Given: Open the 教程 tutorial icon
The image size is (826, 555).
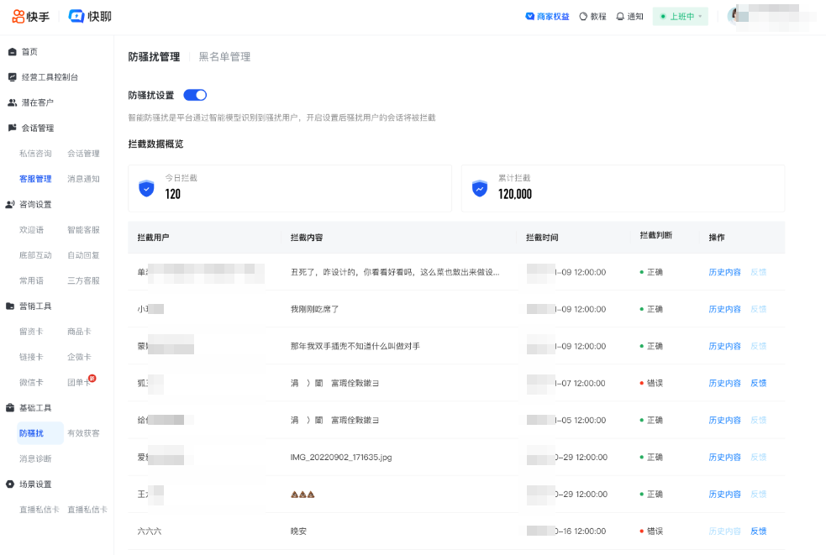Looking at the screenshot, I should (x=592, y=16).
